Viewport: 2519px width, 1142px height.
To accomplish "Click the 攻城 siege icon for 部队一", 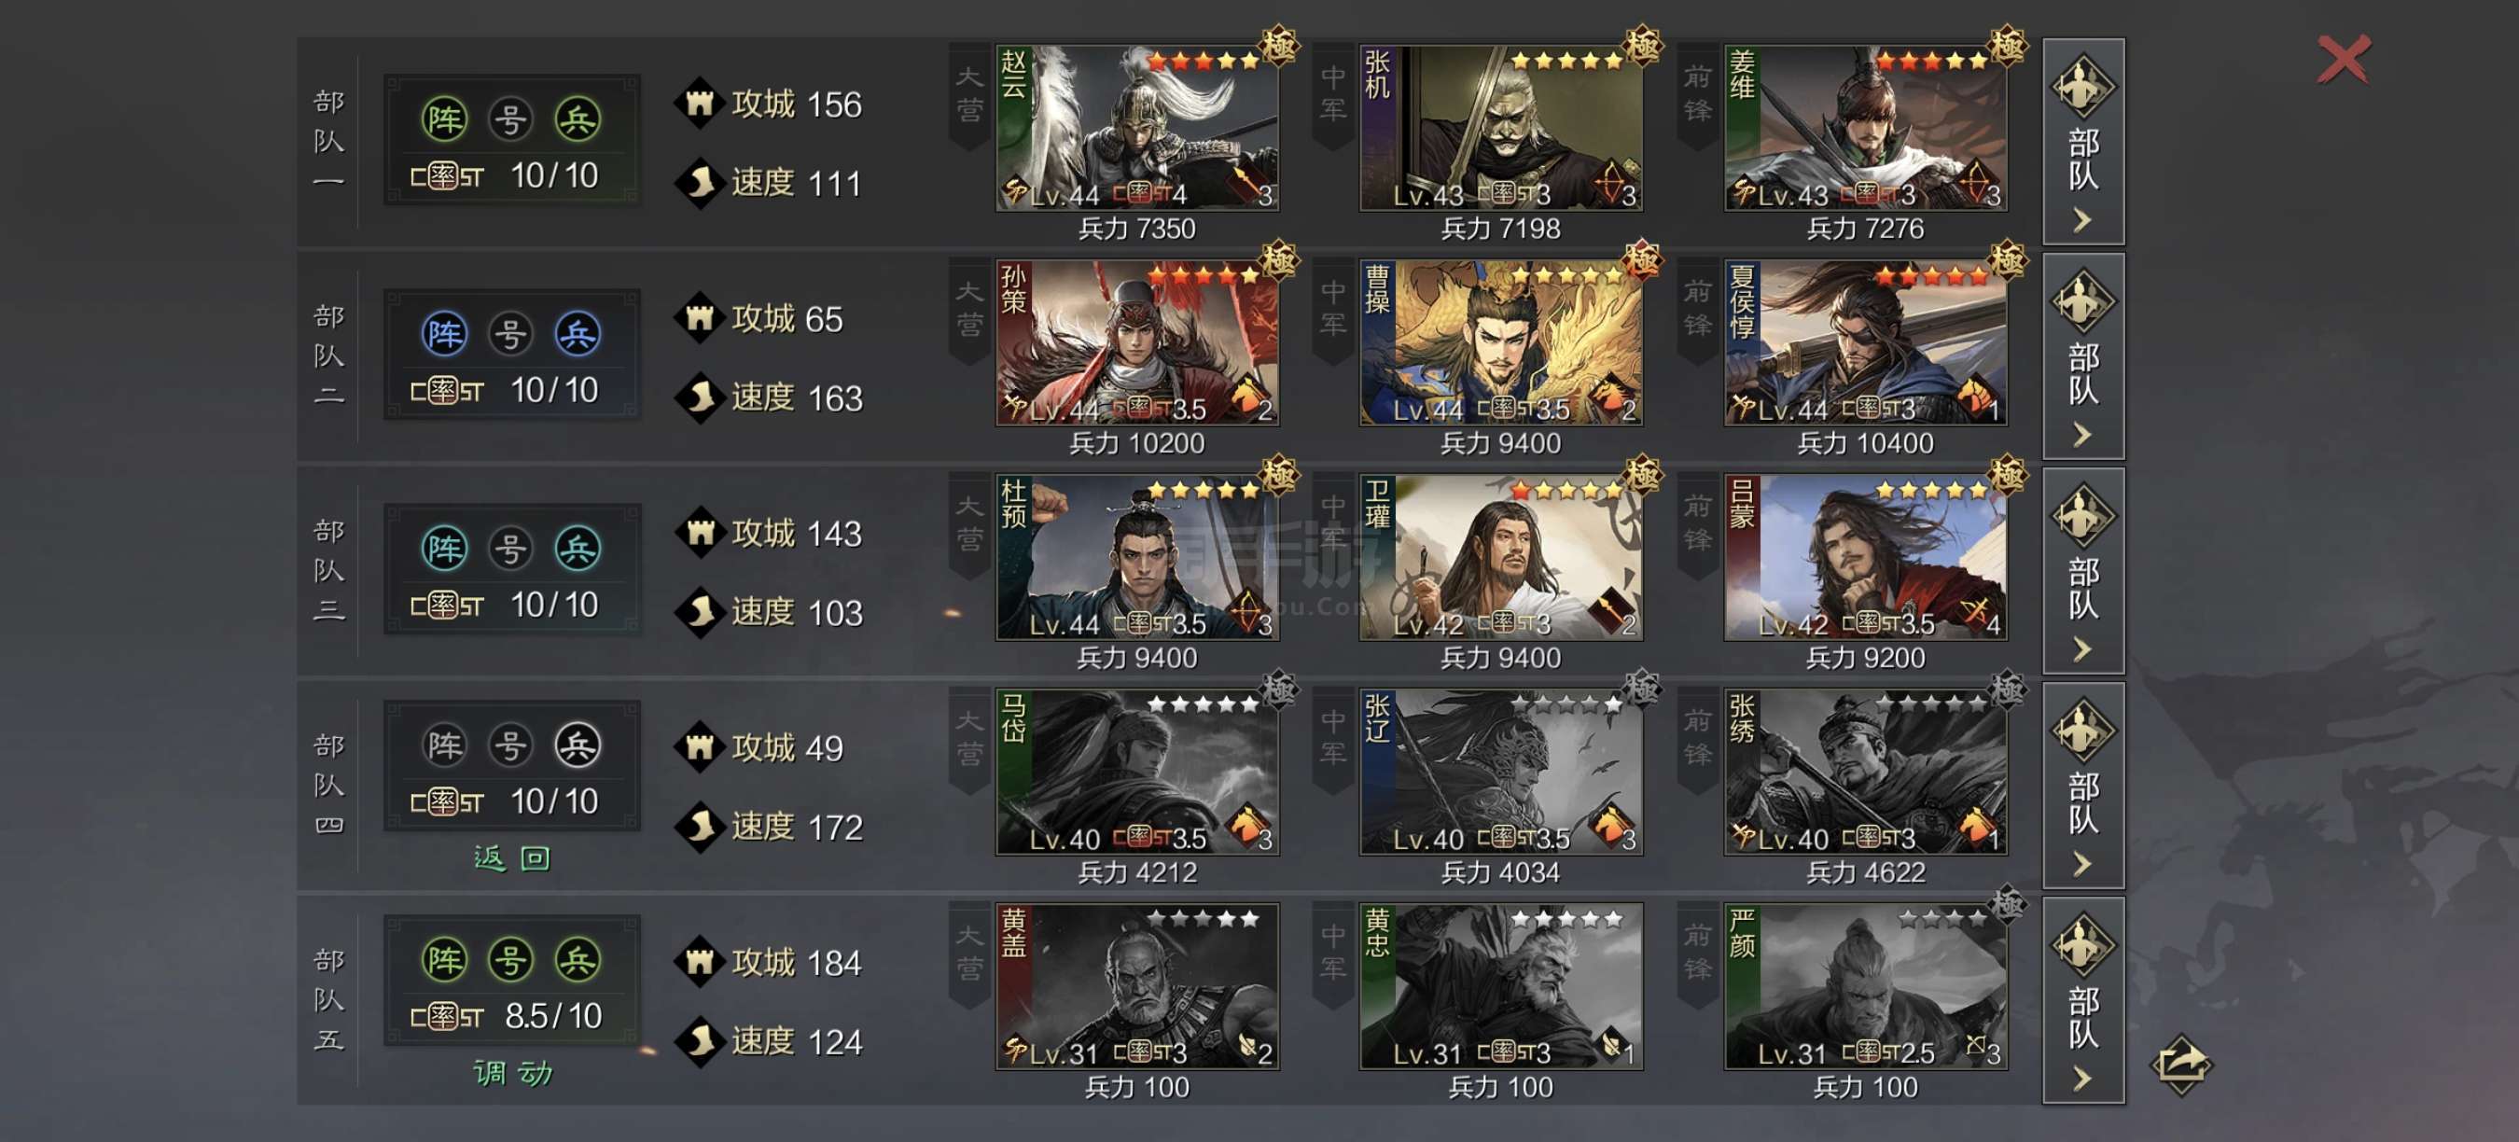I will (698, 103).
